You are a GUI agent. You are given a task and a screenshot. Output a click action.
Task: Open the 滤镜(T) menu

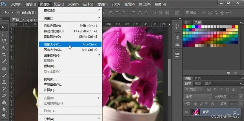(102, 4)
